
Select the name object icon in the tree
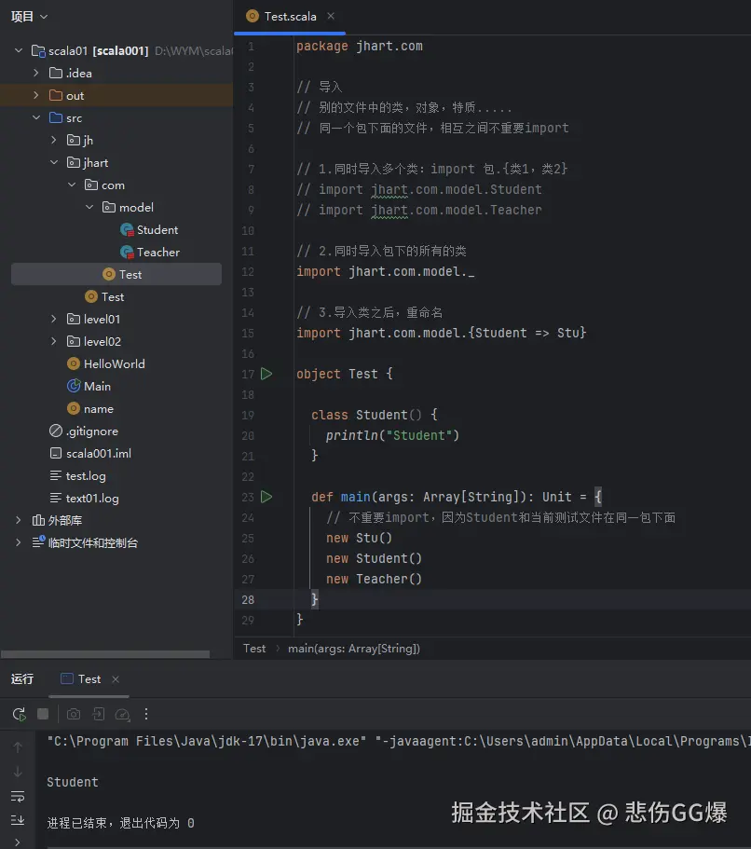[x=74, y=409]
